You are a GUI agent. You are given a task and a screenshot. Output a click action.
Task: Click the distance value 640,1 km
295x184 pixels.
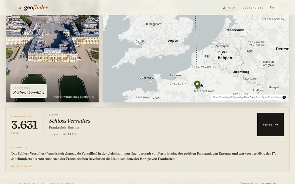coord(69,134)
